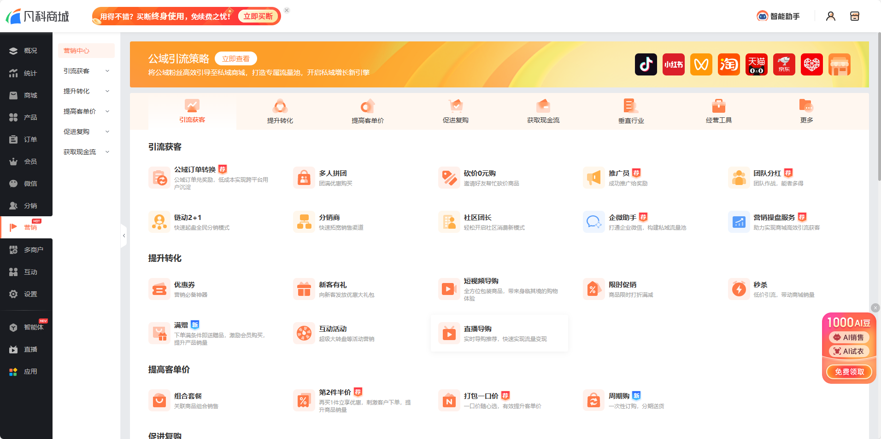Open the Xiaohongshu channel icon

674,64
